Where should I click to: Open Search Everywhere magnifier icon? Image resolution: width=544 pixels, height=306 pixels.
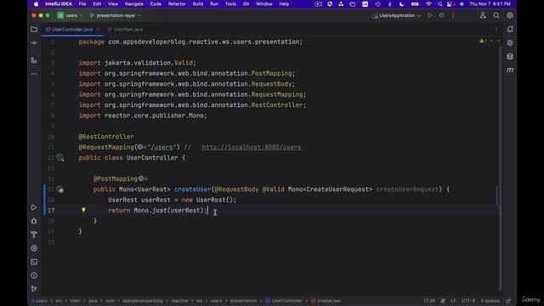click(x=496, y=15)
